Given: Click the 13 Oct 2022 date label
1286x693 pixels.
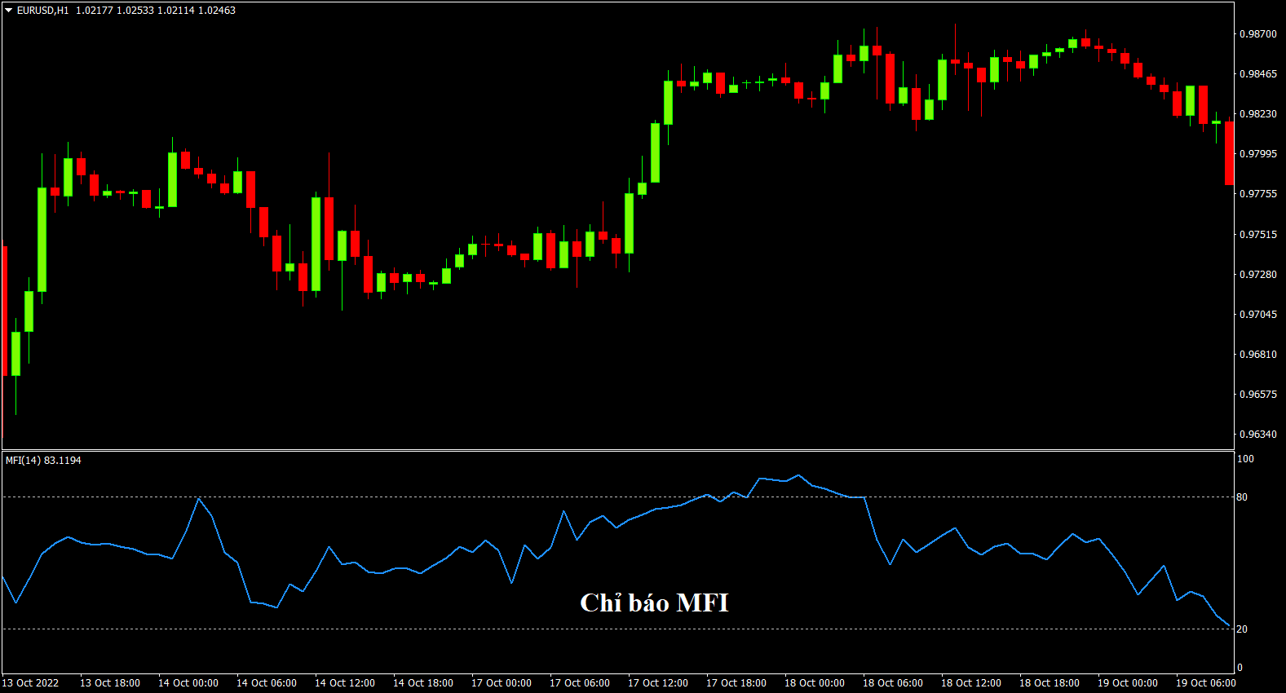Looking at the screenshot, I should pos(31,683).
